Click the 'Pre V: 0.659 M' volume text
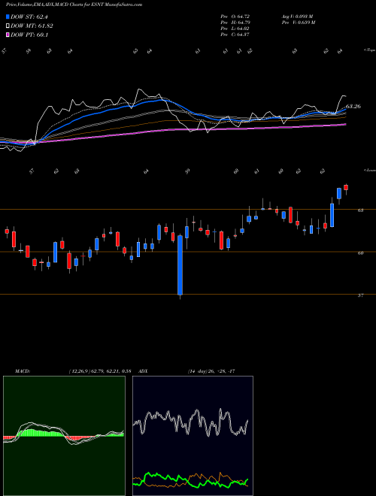This screenshot has width=376, height=496. (x=298, y=23)
